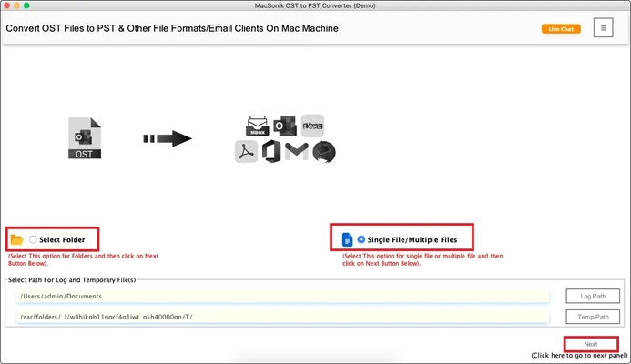
Task: Click the Zoho mail icon
Action: tap(312, 126)
